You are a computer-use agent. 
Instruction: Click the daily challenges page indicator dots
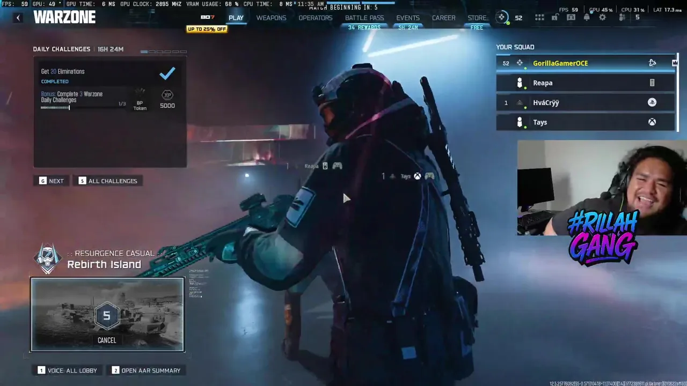(x=164, y=52)
